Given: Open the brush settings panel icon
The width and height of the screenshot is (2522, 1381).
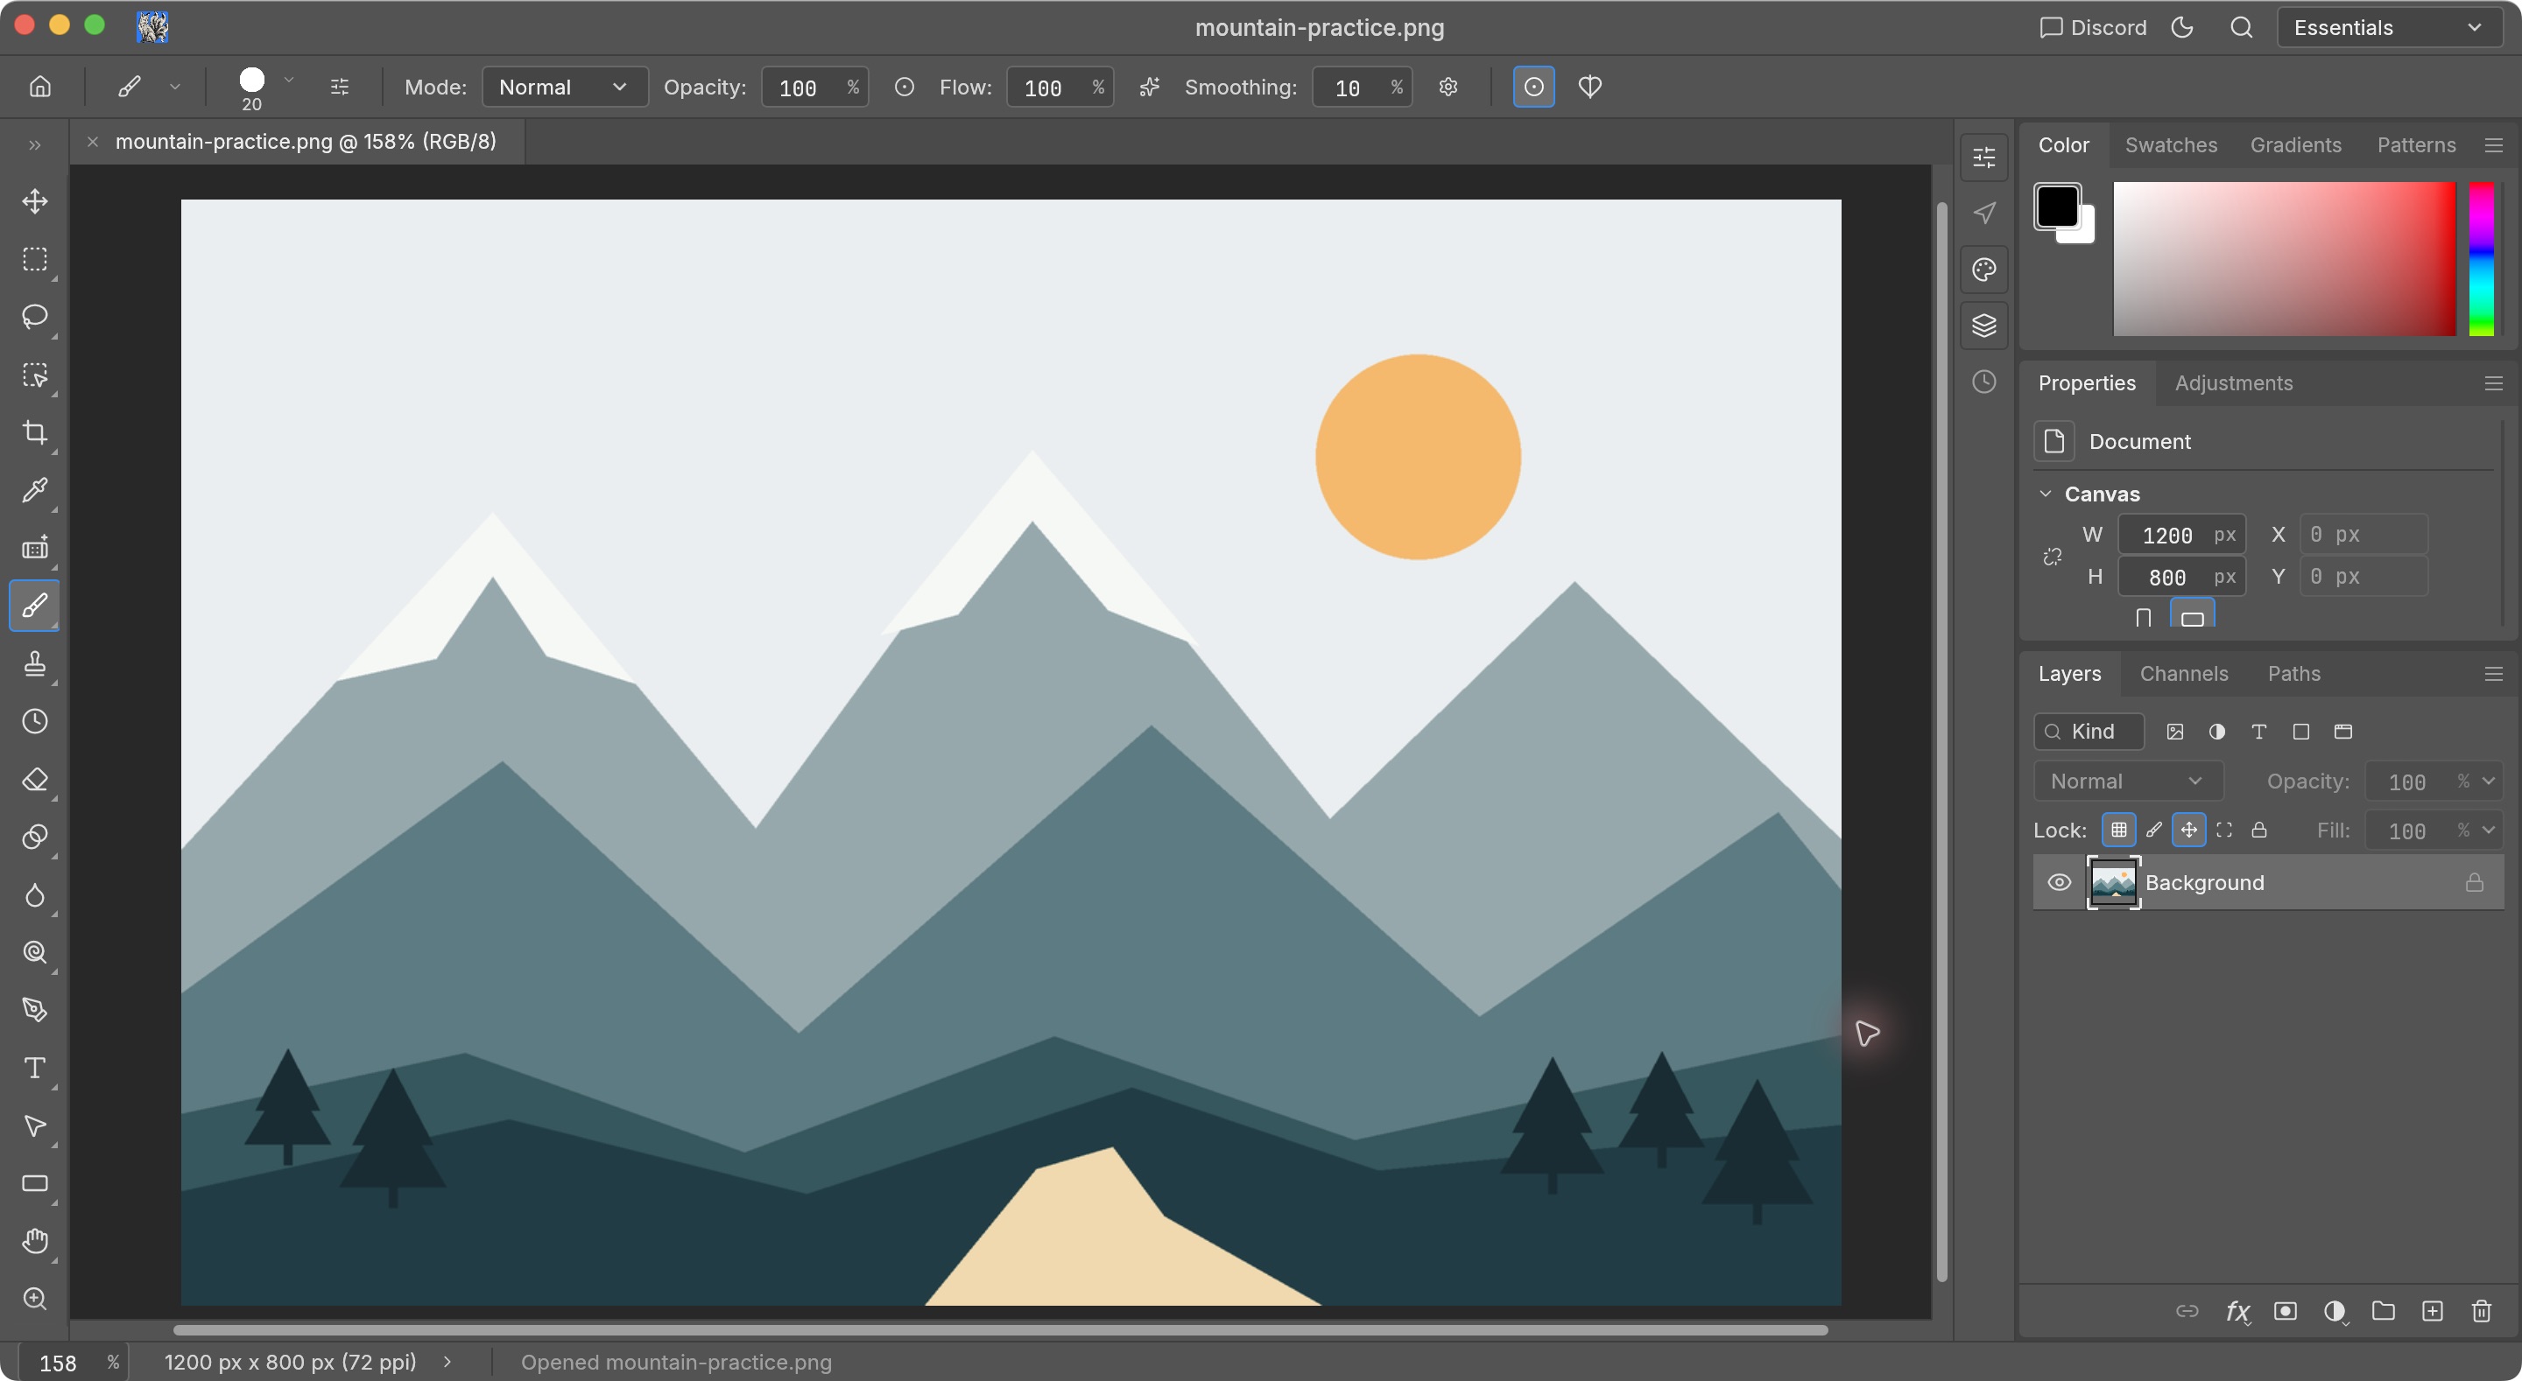Looking at the screenshot, I should pyautogui.click(x=340, y=88).
